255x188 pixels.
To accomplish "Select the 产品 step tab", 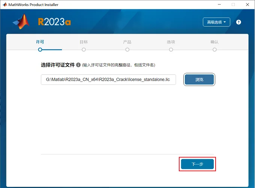I will point(127,42).
